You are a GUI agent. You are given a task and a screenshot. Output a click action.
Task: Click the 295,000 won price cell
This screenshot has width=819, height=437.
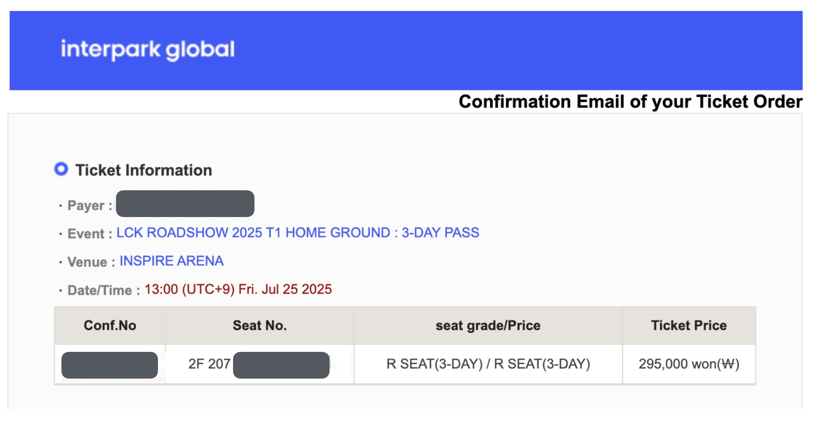click(689, 364)
